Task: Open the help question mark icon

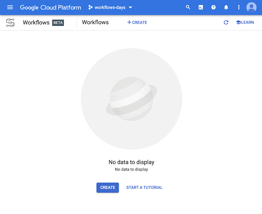Action: (x=213, y=7)
